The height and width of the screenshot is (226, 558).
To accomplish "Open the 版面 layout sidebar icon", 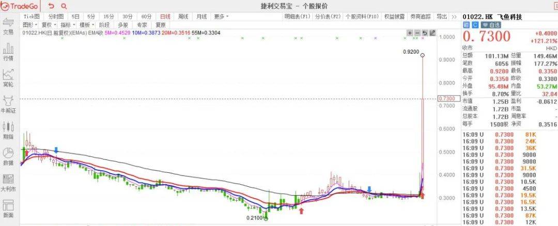I will [x=8, y=209].
